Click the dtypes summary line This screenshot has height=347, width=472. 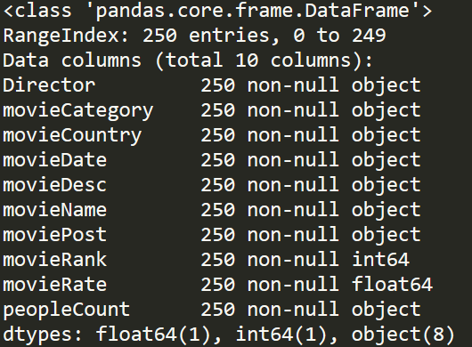click(x=229, y=335)
